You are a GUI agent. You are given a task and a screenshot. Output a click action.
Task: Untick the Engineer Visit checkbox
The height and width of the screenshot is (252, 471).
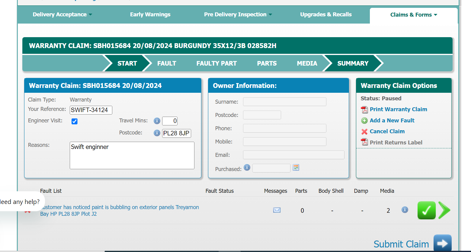pyautogui.click(x=75, y=121)
